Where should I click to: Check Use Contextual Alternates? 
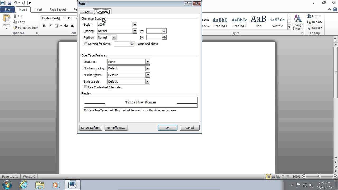(x=86, y=87)
